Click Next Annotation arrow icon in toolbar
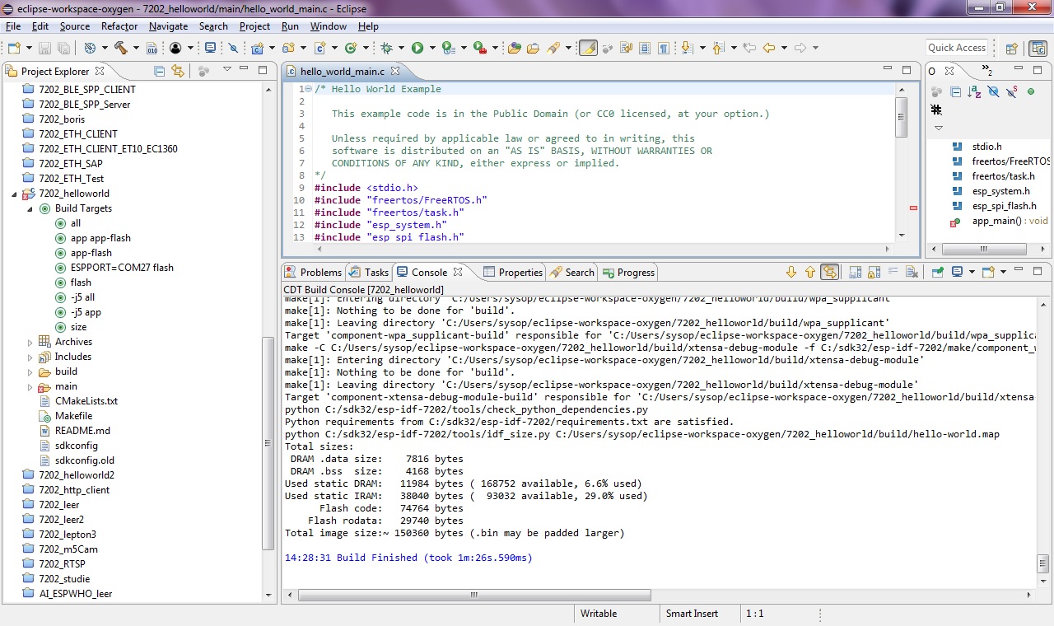The height and width of the screenshot is (626, 1054). pos(687,48)
